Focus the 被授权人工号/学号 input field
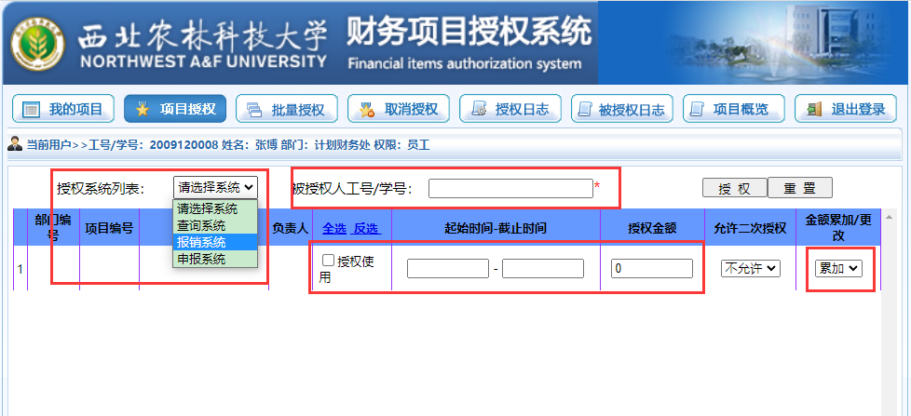Image resolution: width=911 pixels, height=416 pixels. click(510, 189)
